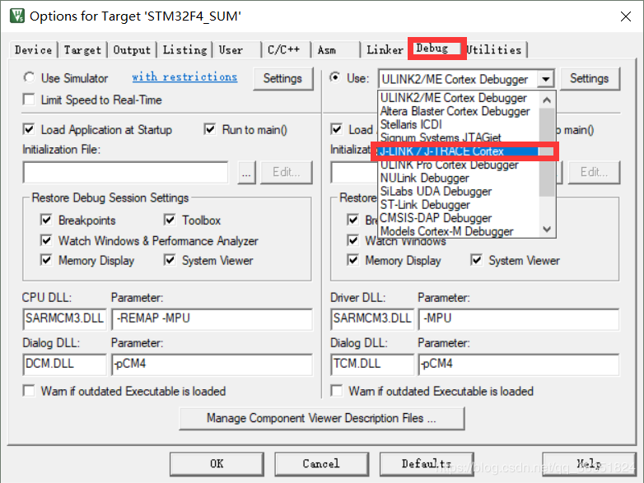This screenshot has height=483, width=644.
Task: Toggle simulator Warn if outdated Executable checkbox
Action: pyautogui.click(x=29, y=391)
